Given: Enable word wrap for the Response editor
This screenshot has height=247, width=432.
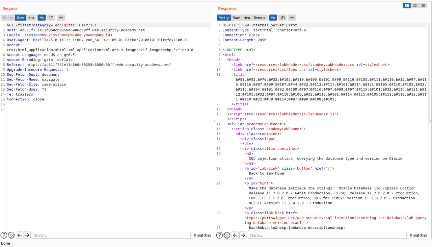Looking at the screenshot, I should 273,17.
